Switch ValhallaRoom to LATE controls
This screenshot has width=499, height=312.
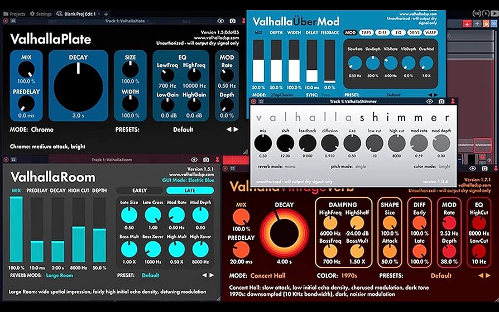pyautogui.click(x=190, y=190)
